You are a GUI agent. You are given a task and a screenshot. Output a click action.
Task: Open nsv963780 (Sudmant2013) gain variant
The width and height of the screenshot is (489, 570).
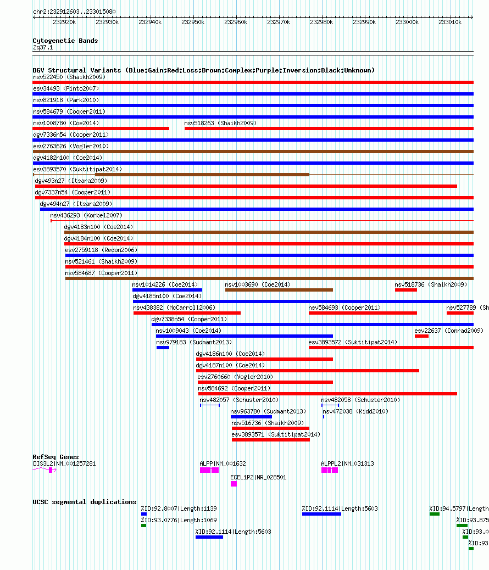pyautogui.click(x=252, y=417)
